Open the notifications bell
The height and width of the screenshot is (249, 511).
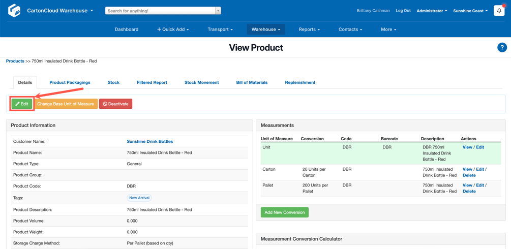(x=499, y=11)
